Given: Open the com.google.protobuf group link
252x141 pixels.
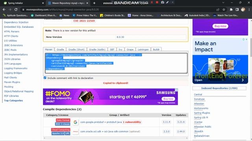Looking at the screenshot, I should (92, 122).
